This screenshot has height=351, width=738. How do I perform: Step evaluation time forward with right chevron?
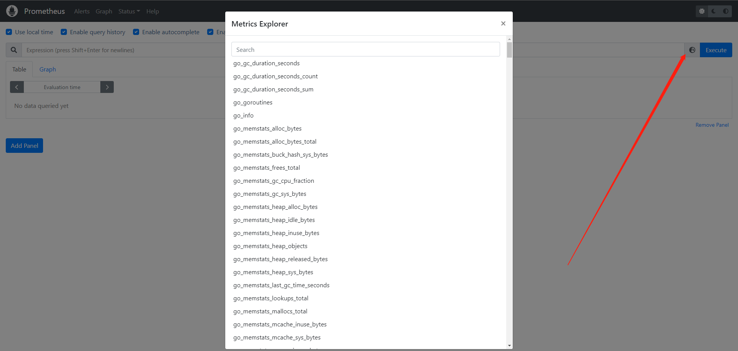107,87
